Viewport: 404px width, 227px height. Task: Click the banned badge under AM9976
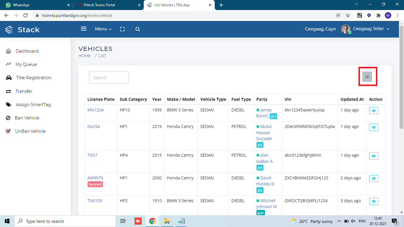(x=95, y=184)
